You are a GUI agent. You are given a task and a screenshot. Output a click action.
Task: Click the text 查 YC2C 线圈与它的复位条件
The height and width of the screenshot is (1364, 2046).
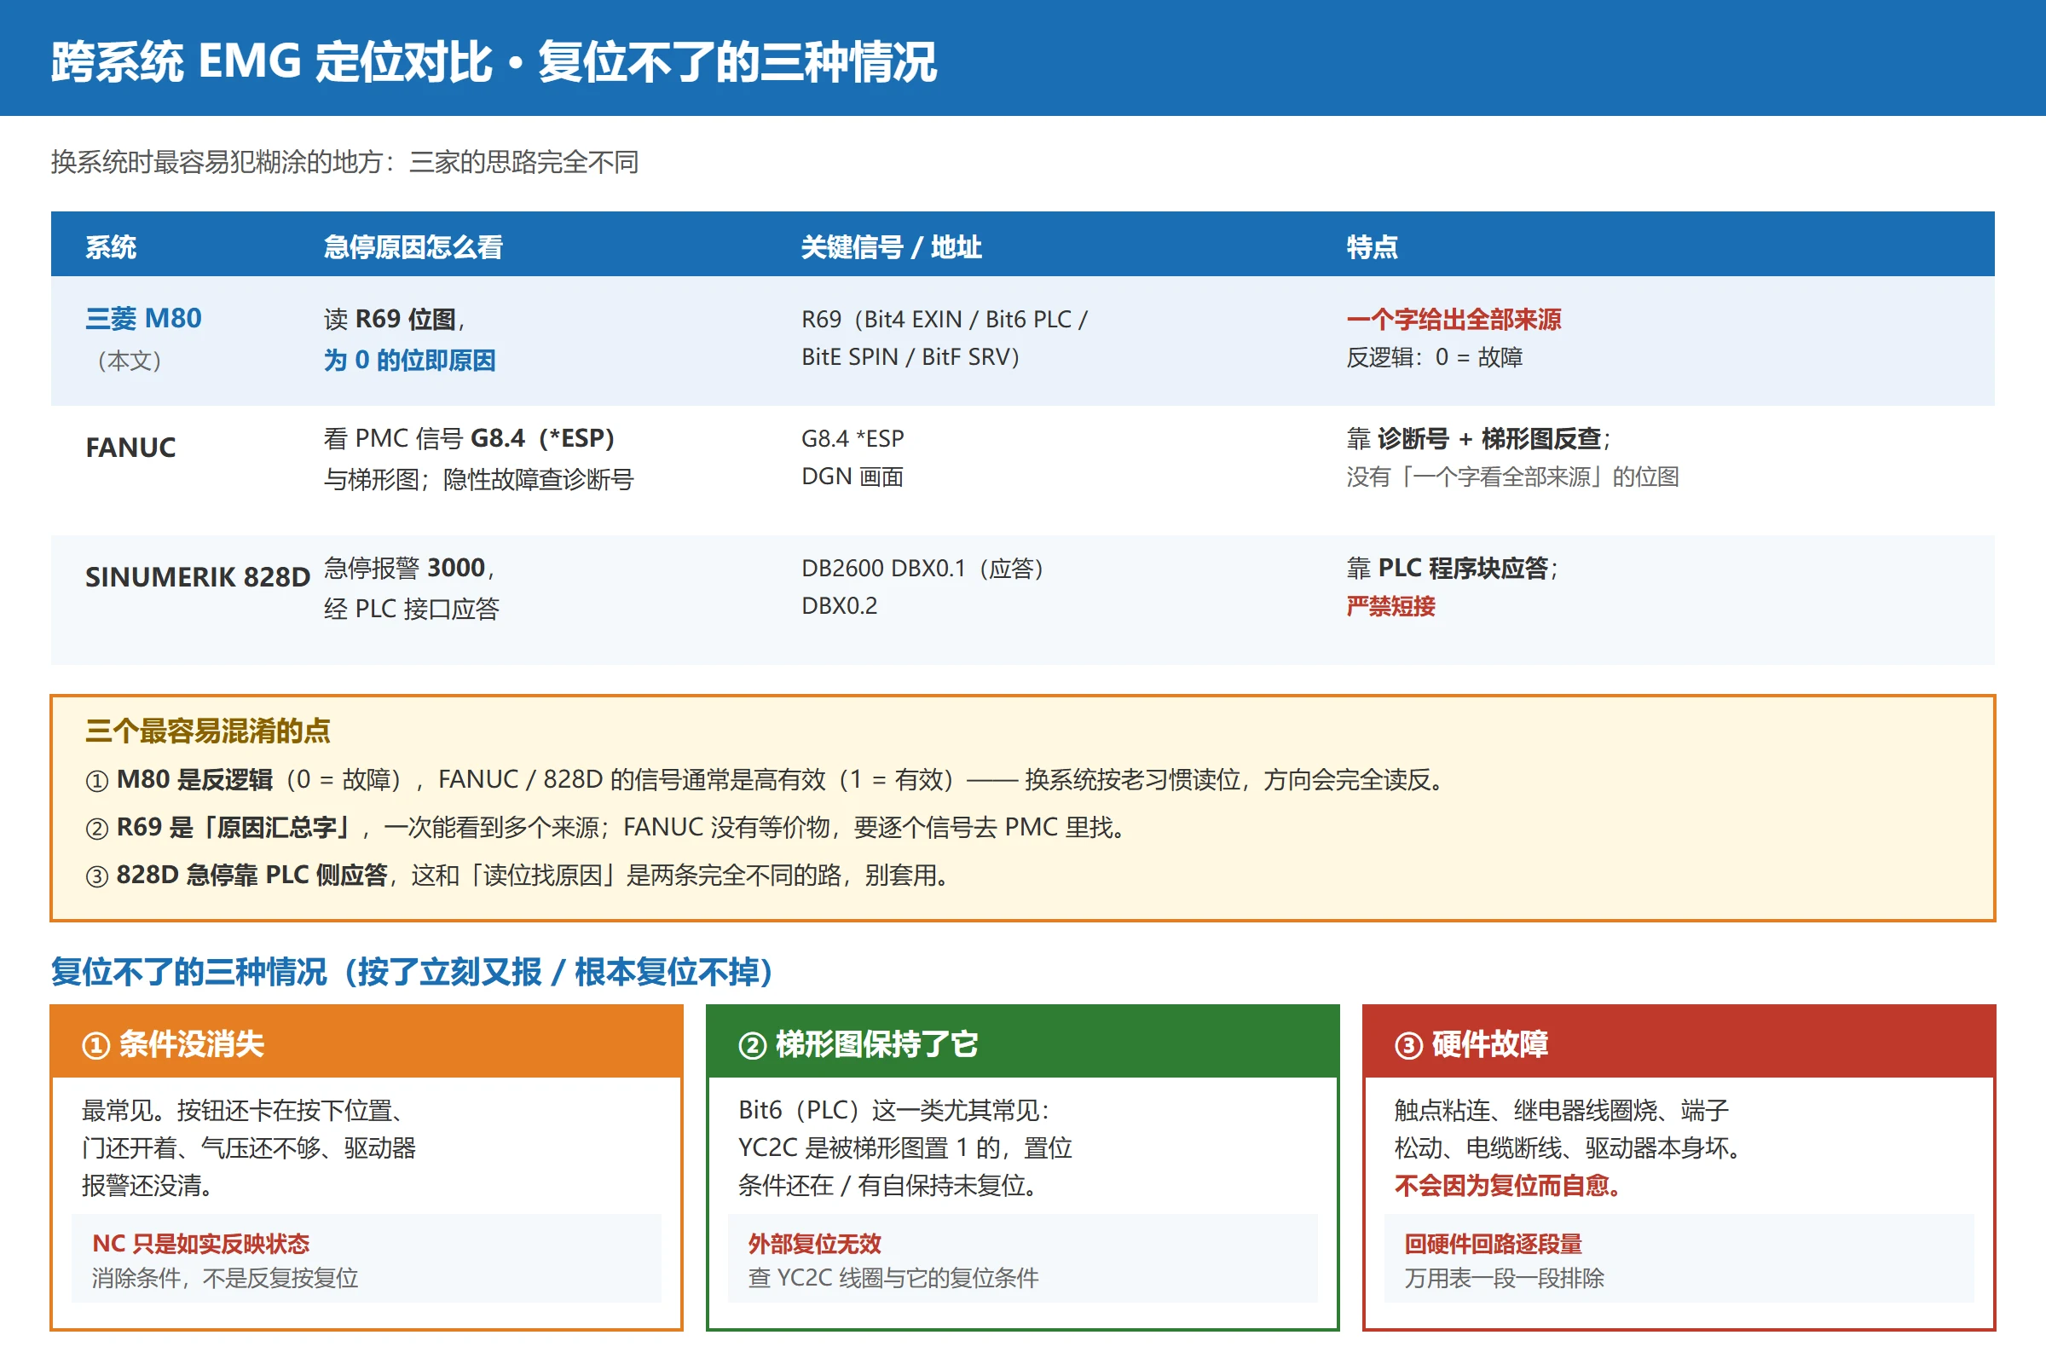coord(893,1278)
